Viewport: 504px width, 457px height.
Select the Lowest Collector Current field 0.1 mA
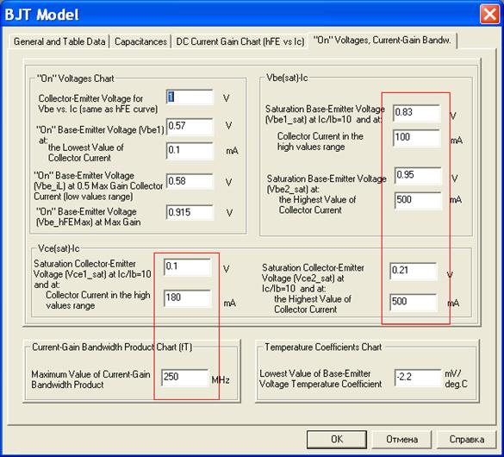pyautogui.click(x=190, y=151)
